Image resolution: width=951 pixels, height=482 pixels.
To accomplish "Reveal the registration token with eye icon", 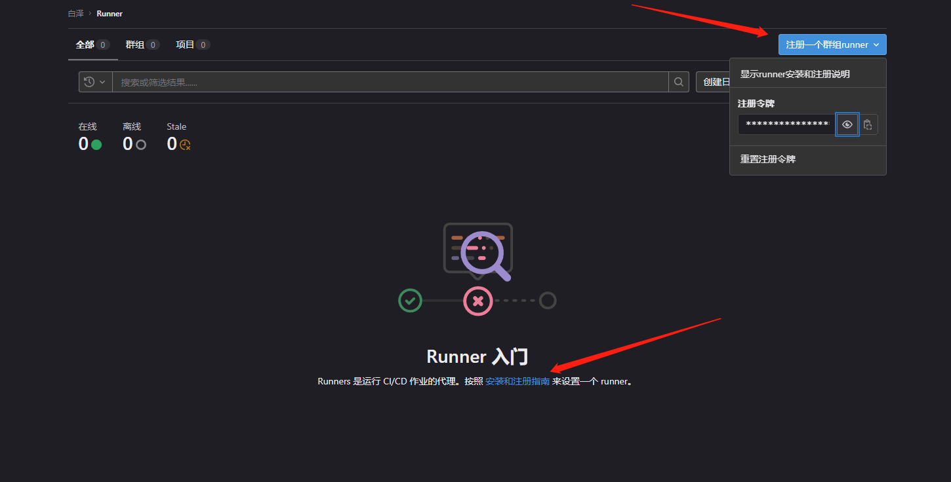I will click(847, 124).
